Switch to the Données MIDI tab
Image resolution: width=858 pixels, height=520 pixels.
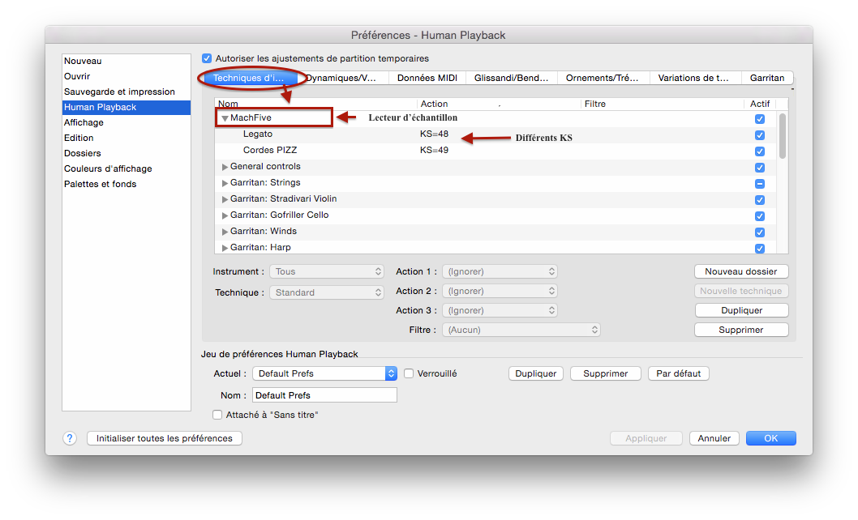coord(427,78)
